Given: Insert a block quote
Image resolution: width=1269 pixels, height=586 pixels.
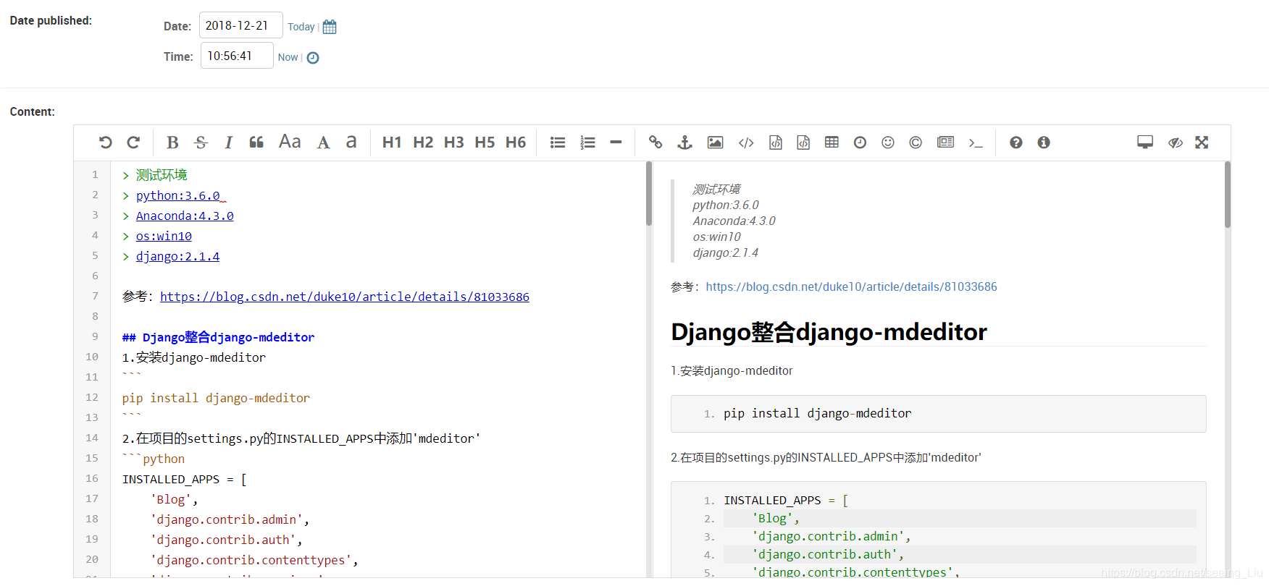Looking at the screenshot, I should [x=256, y=143].
